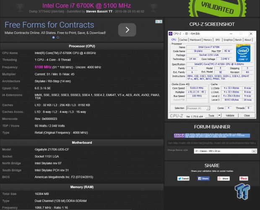Open the Change Banner style dropdown
This screenshot has height=210, width=260.
225,151
